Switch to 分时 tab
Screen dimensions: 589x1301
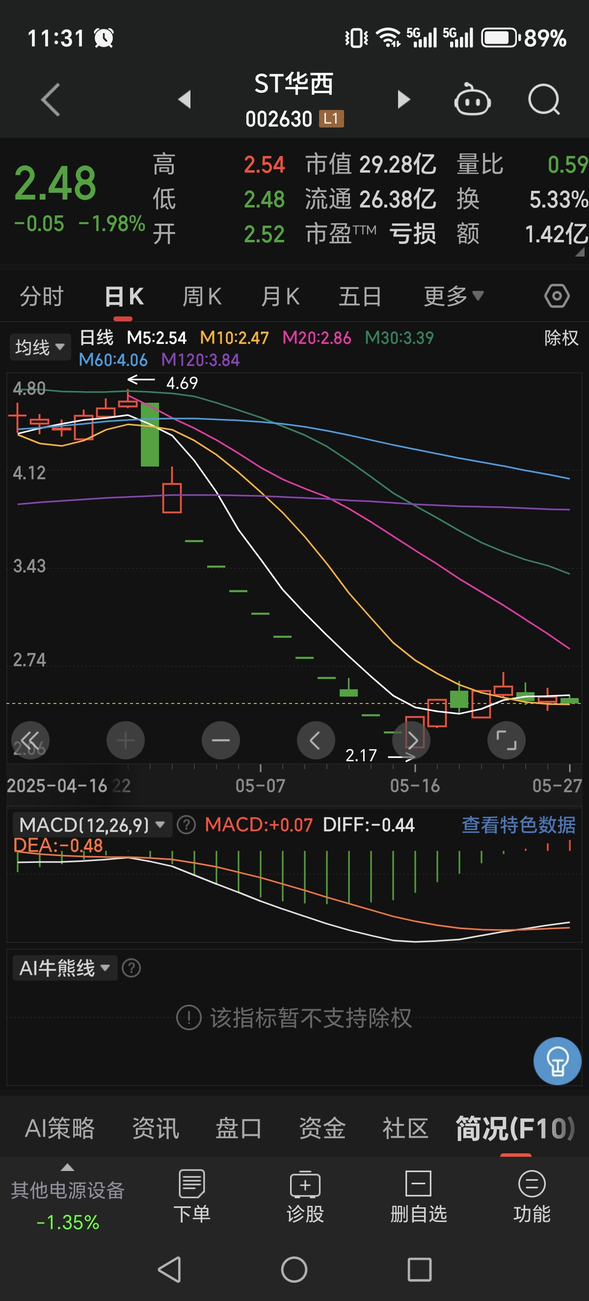41,296
